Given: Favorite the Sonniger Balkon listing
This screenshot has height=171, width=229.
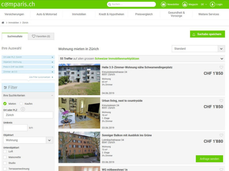Looking at the screenshot, I should [221, 135].
